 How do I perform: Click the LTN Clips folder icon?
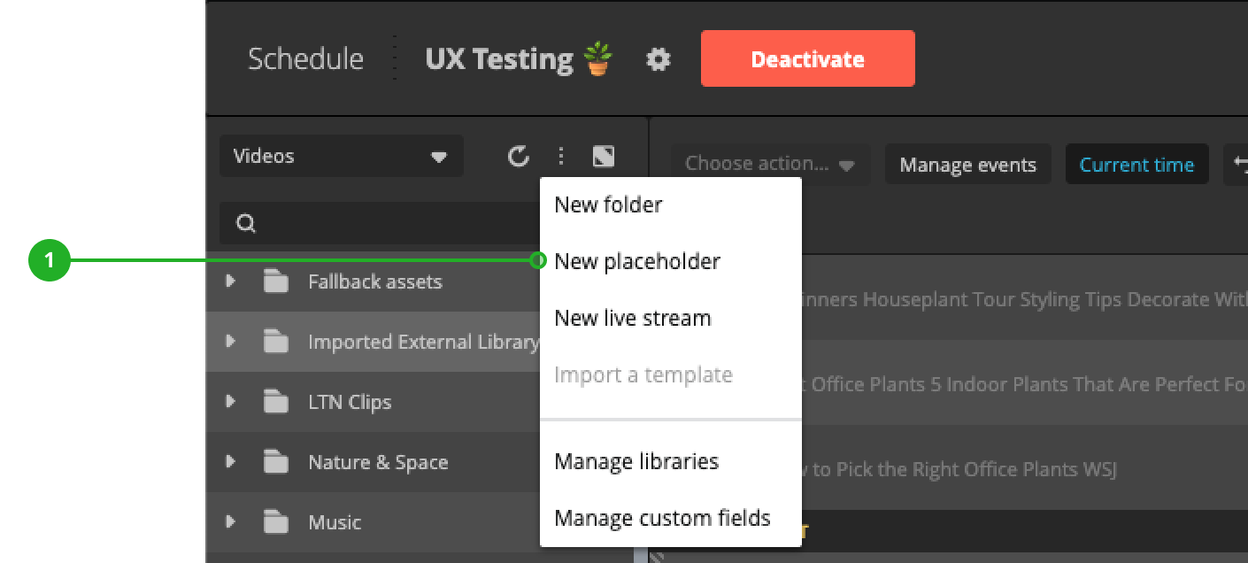pyautogui.click(x=276, y=403)
